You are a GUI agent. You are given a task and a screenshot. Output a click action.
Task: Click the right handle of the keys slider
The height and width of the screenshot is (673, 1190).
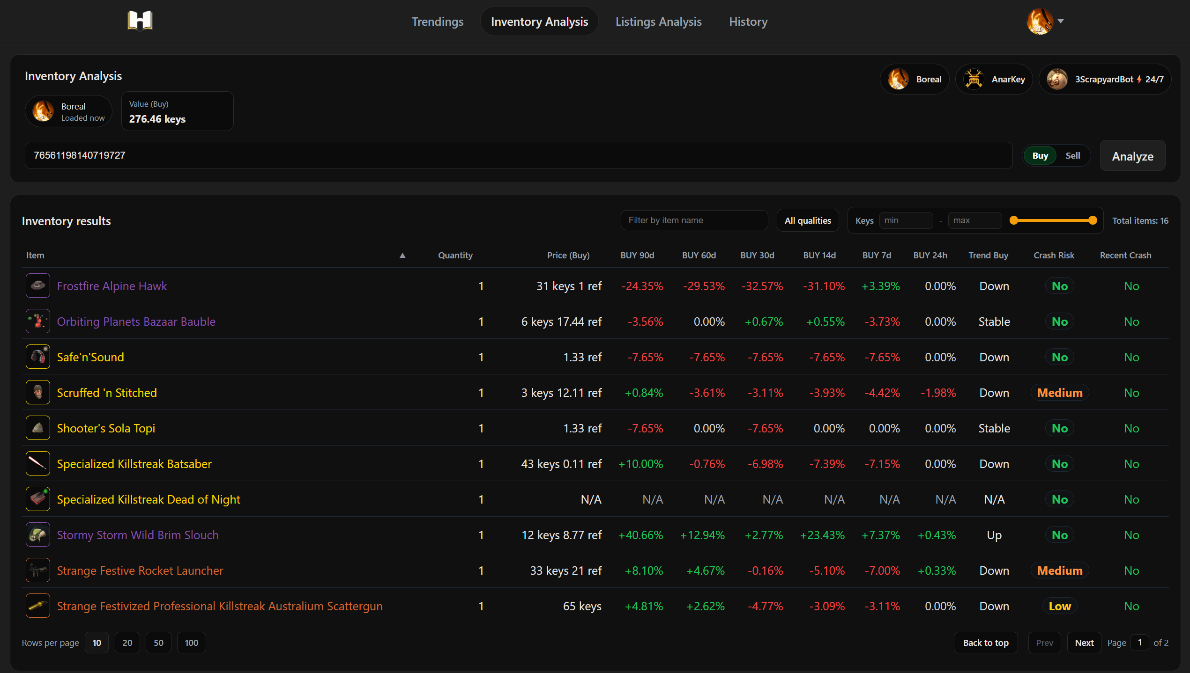pyautogui.click(x=1093, y=220)
